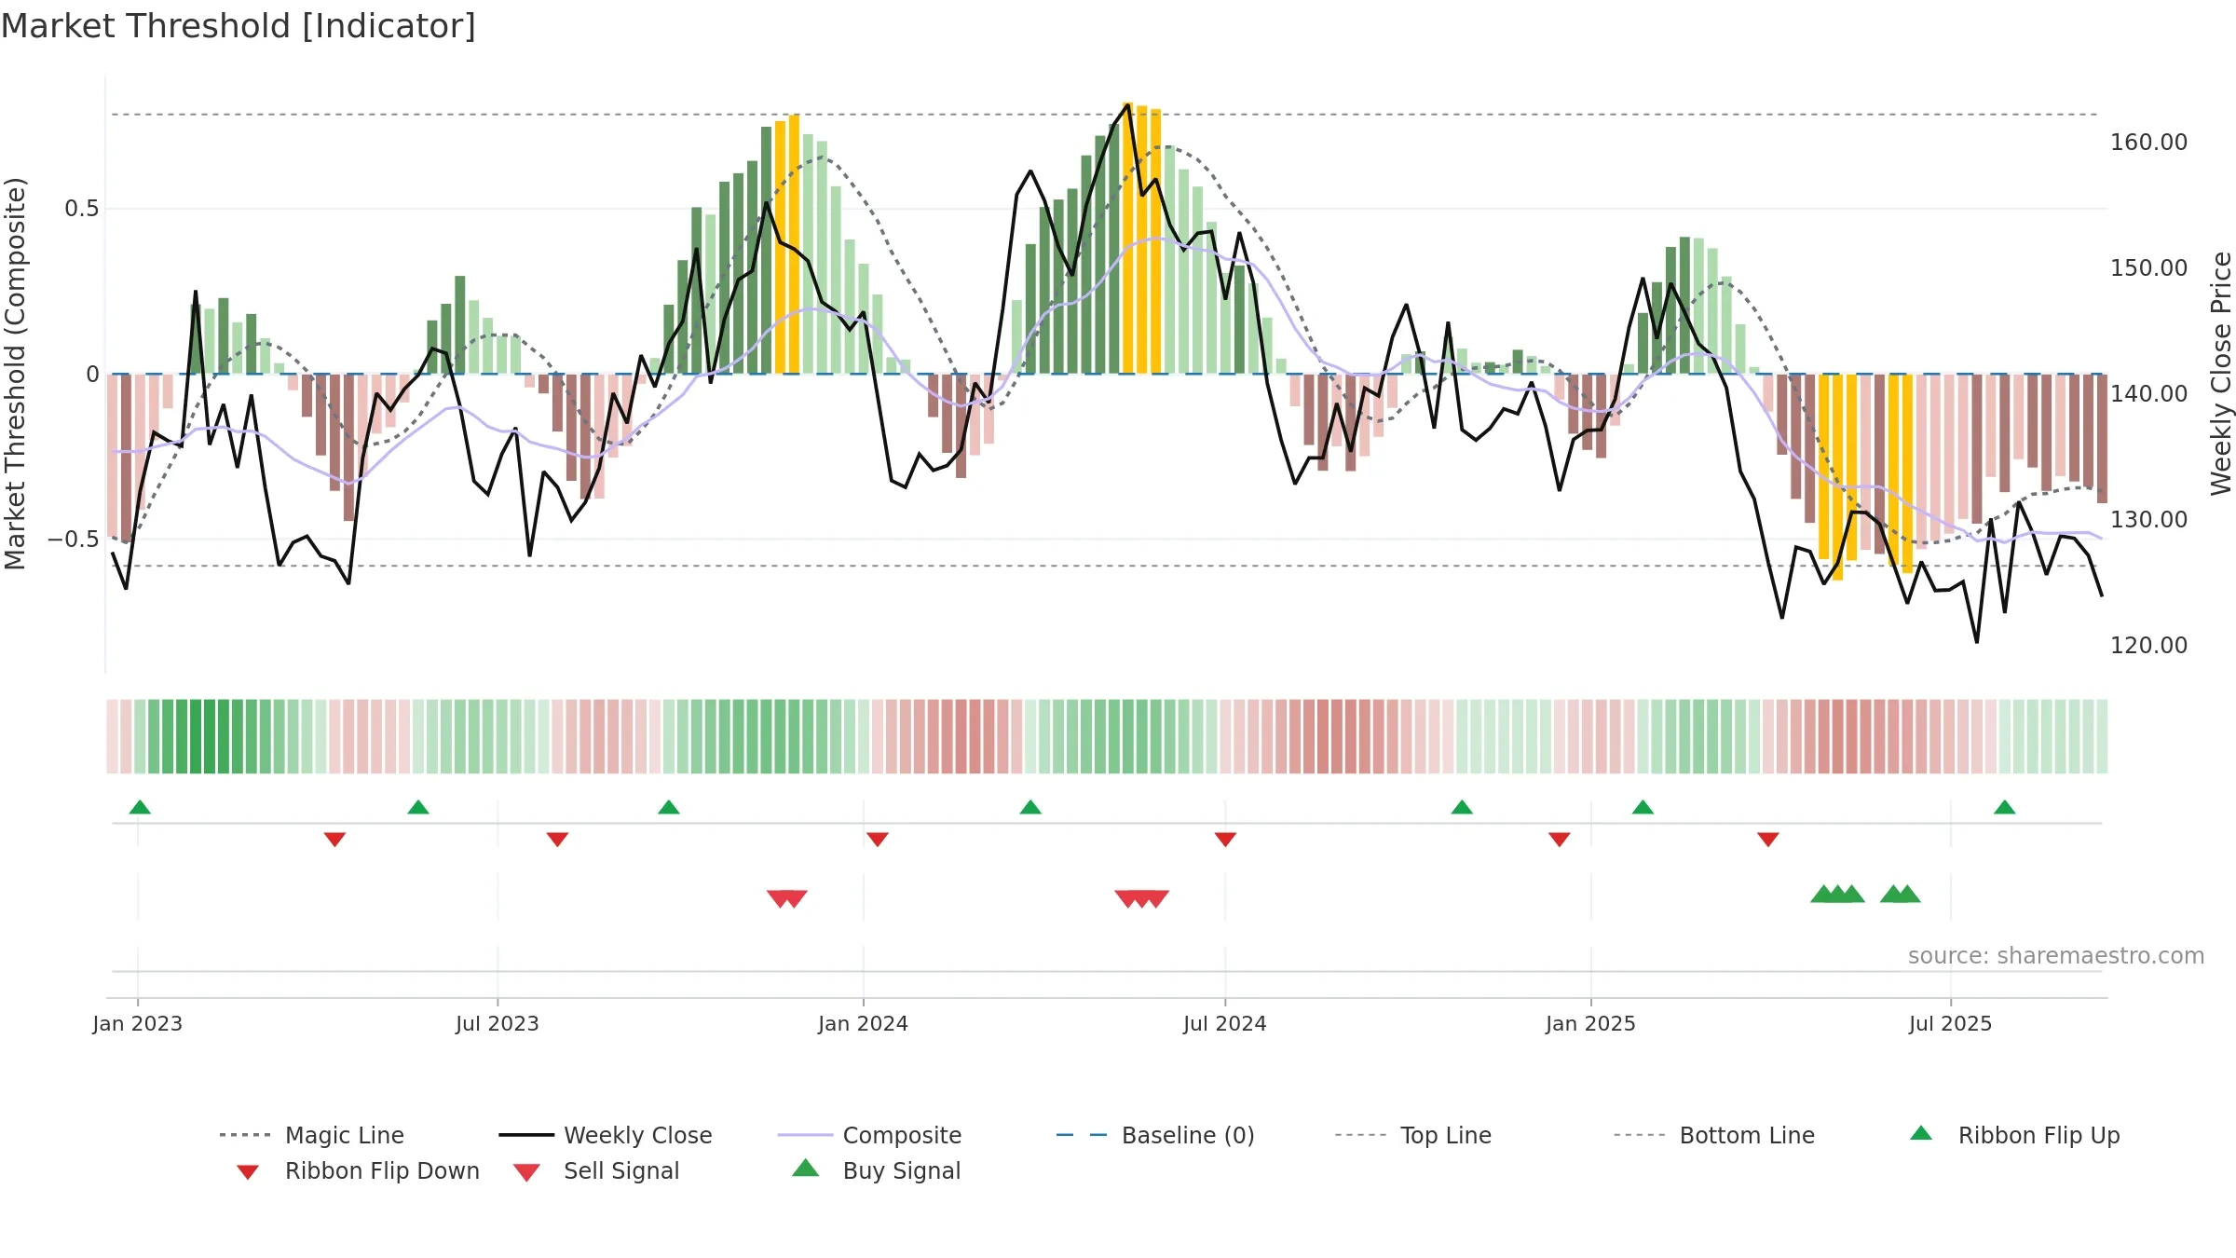The height and width of the screenshot is (1258, 2236).
Task: Click the sell signal cluster before Jan 2024
Action: point(787,898)
